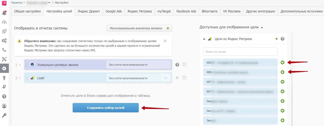Add the first WST goal via plus
This screenshot has width=324, height=126.
(282, 82)
